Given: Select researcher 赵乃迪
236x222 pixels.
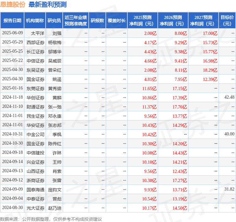Looking at the screenshot, I should point(55,208).
